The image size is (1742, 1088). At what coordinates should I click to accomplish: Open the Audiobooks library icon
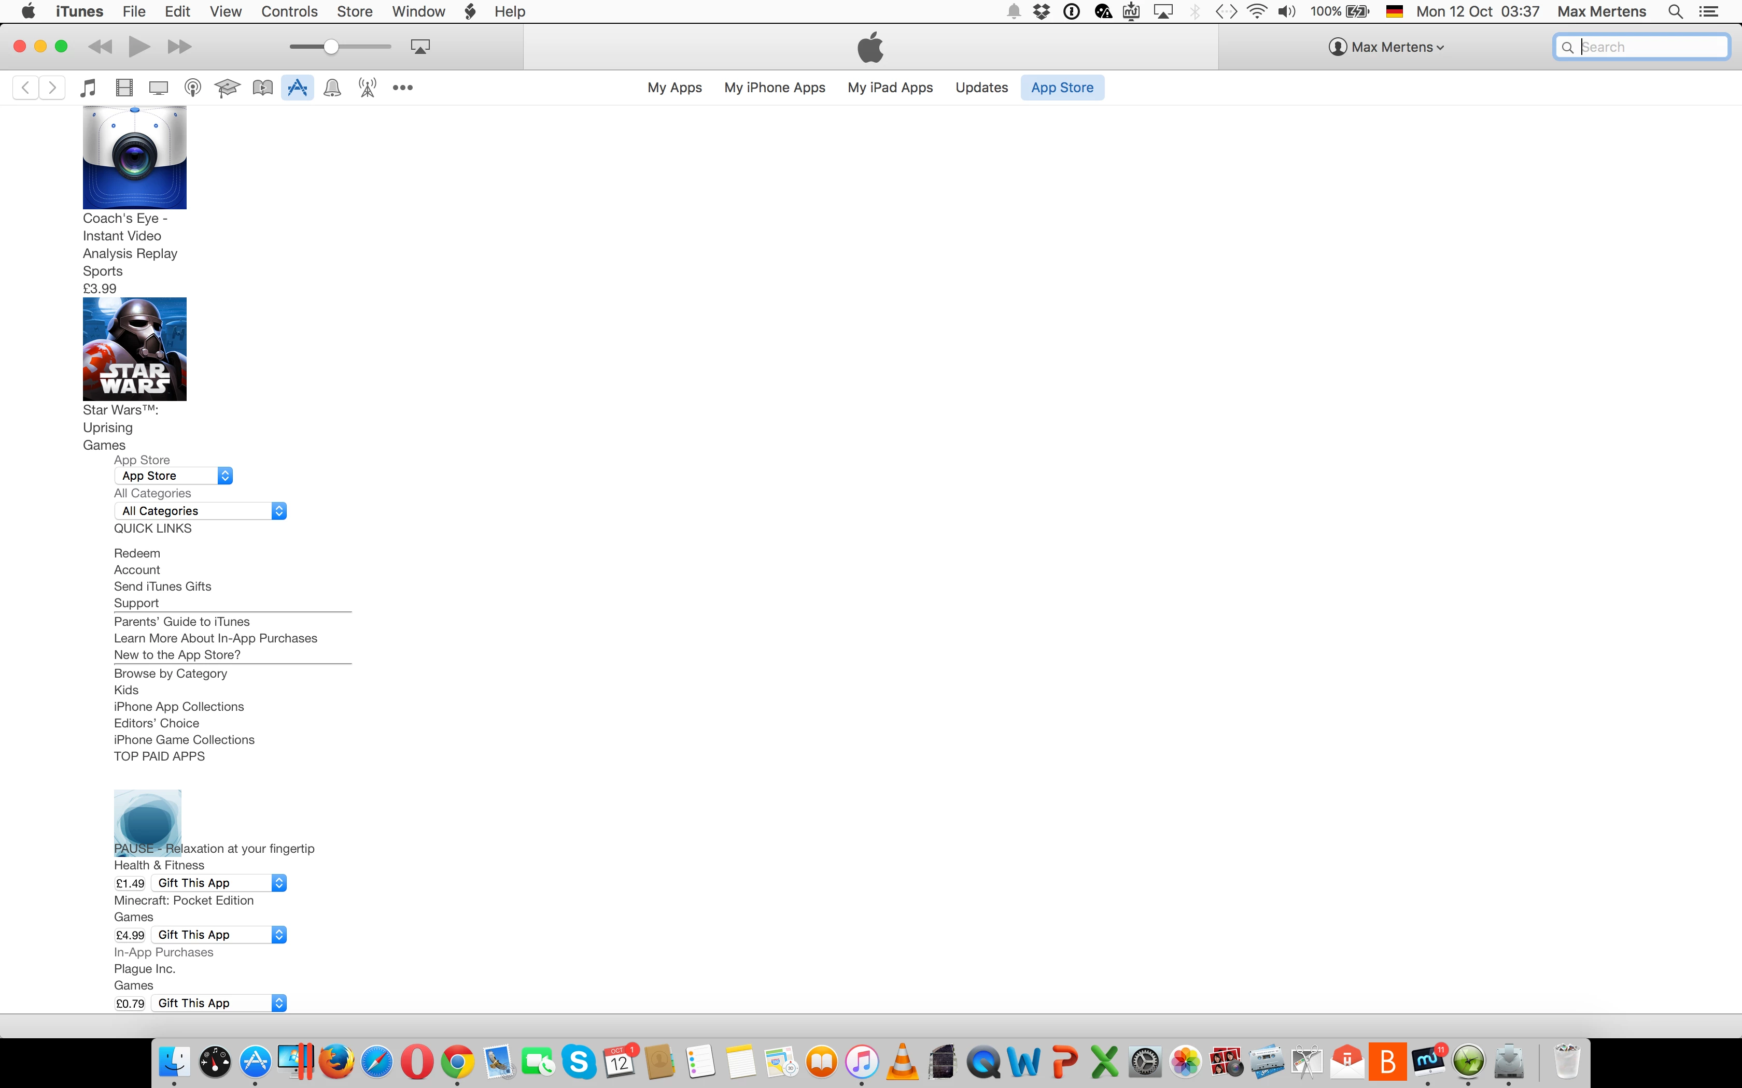click(x=262, y=88)
